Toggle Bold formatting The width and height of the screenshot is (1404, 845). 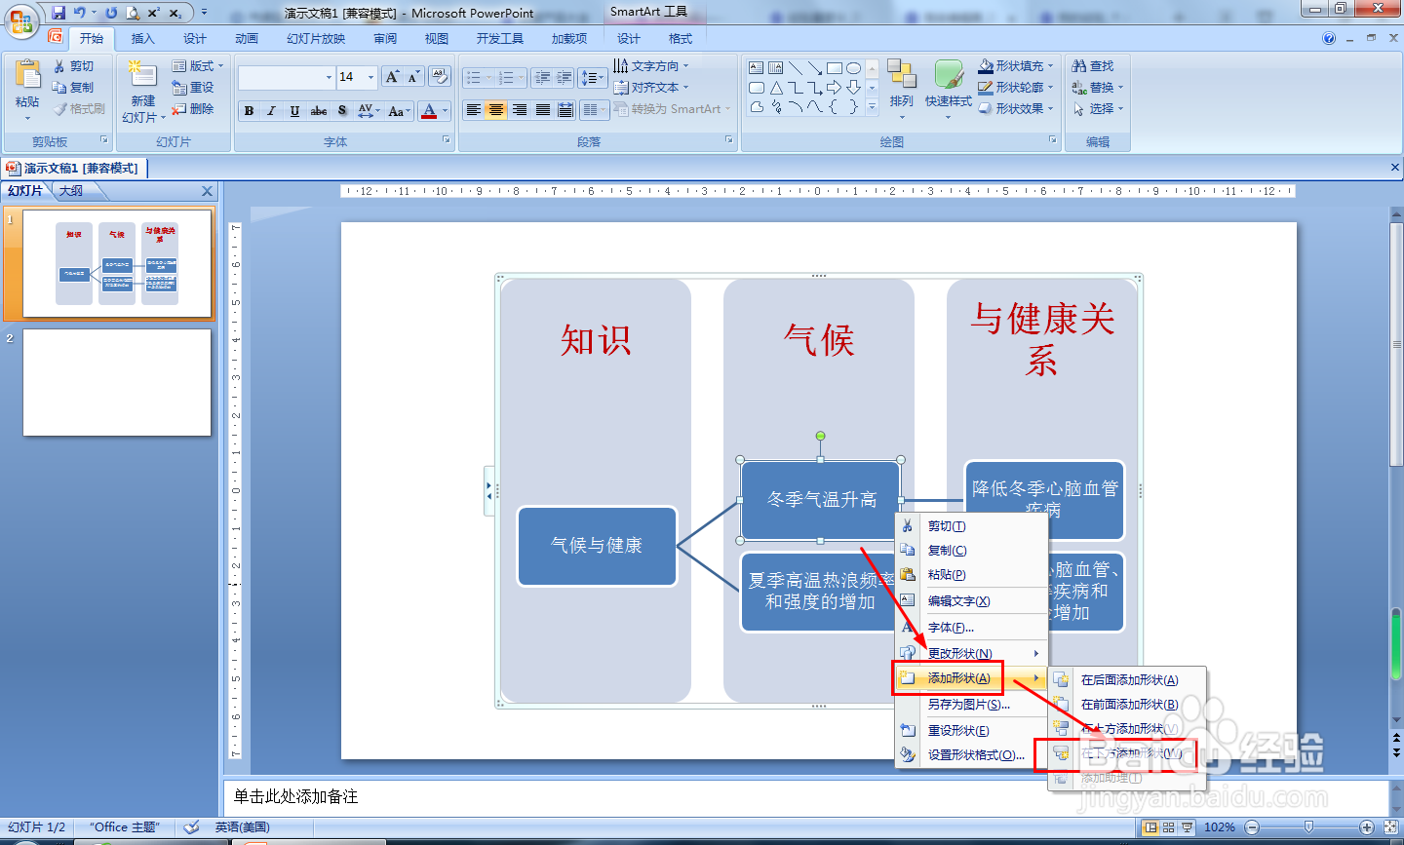(249, 111)
